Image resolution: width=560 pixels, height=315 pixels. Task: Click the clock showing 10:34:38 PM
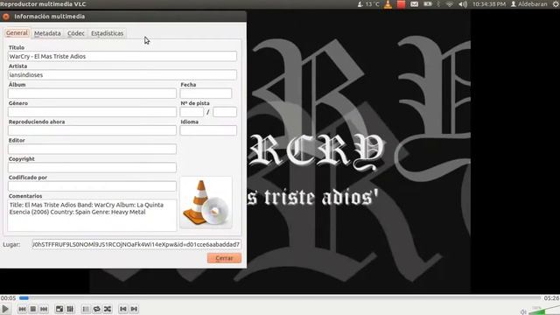489,4
